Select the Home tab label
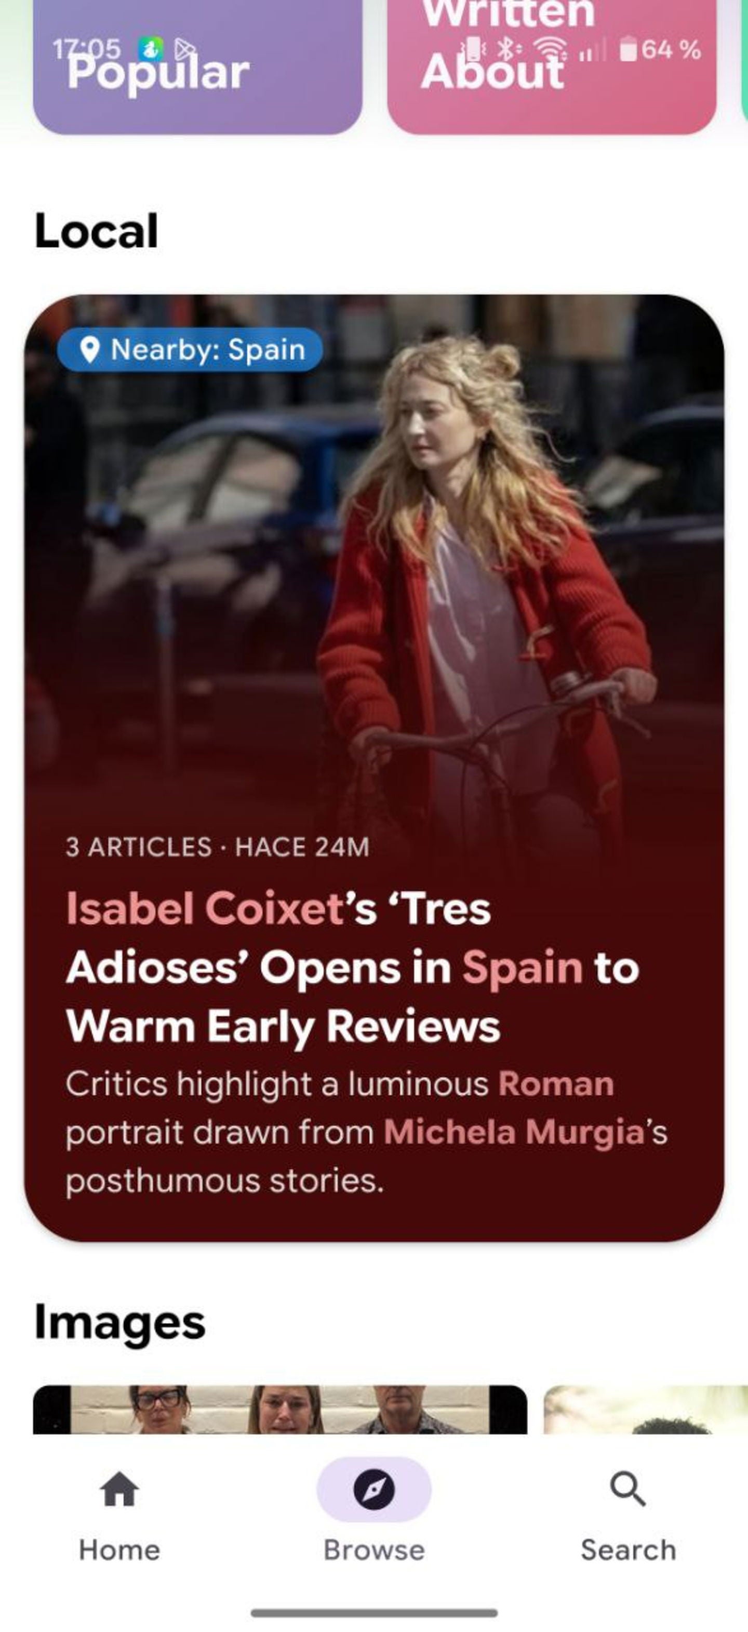Viewport: 748px width, 1632px height. click(119, 1550)
